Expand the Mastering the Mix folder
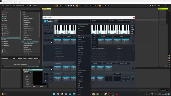171x96 pixels. pos(23,28)
